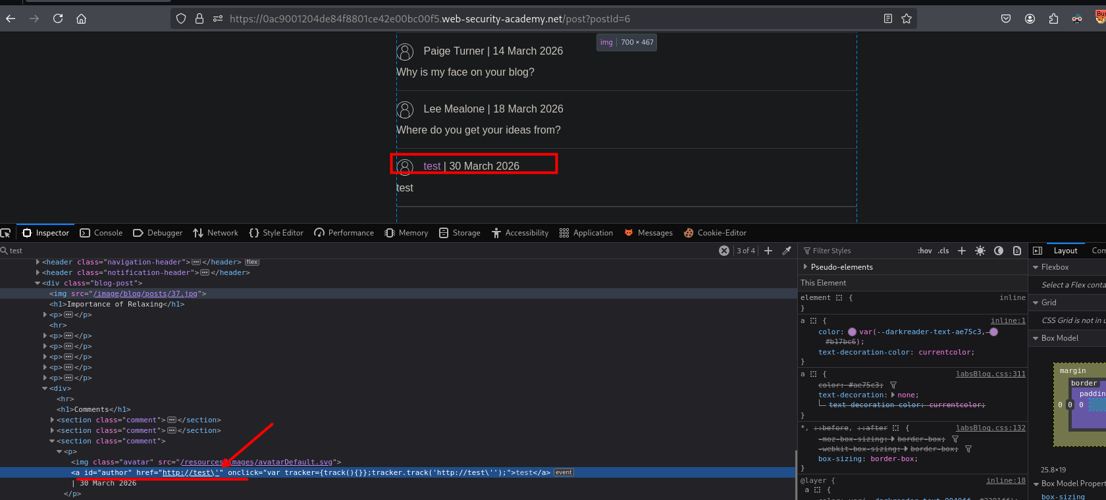Clear the HTML search box
Image resolution: width=1106 pixels, height=500 pixels.
click(724, 251)
